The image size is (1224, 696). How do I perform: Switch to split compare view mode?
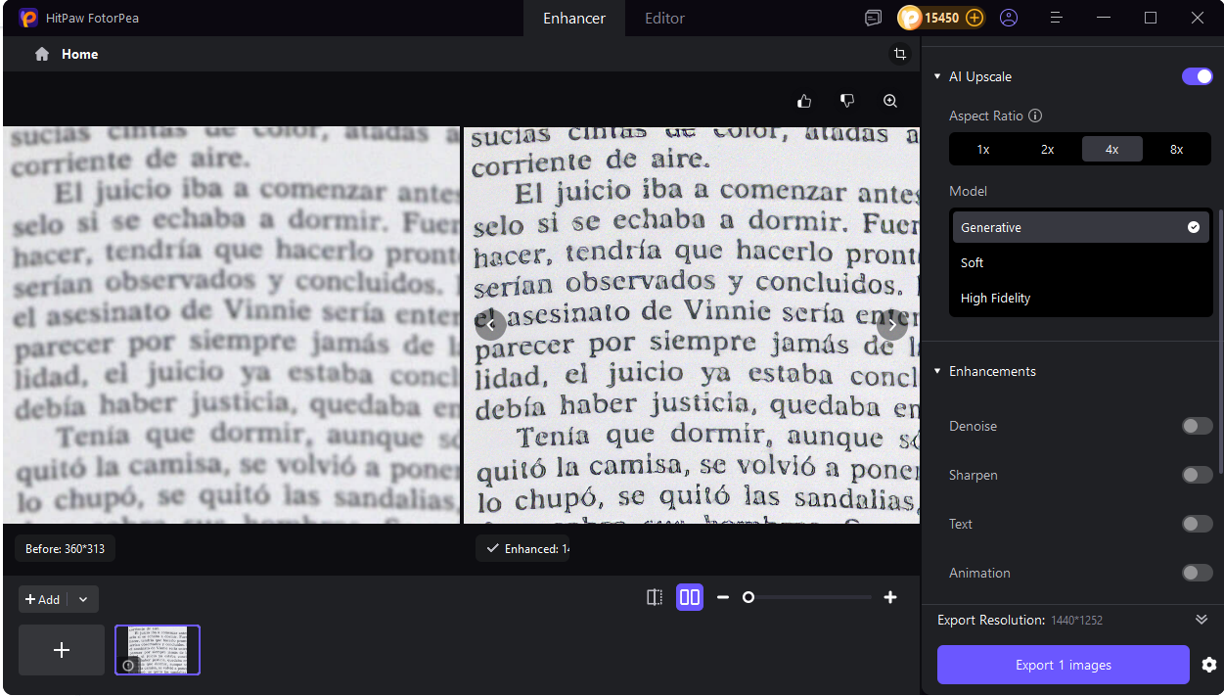pos(654,596)
